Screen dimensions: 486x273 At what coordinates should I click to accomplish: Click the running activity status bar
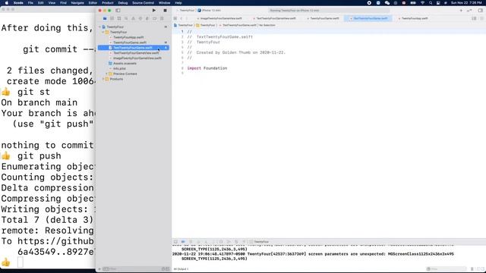pos(329,11)
